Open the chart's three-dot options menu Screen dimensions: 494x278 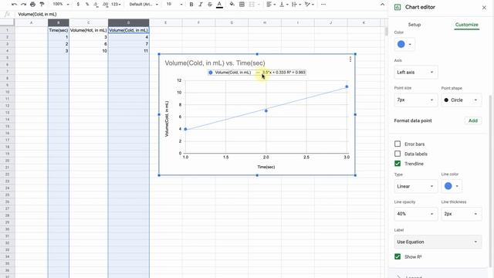pos(350,59)
